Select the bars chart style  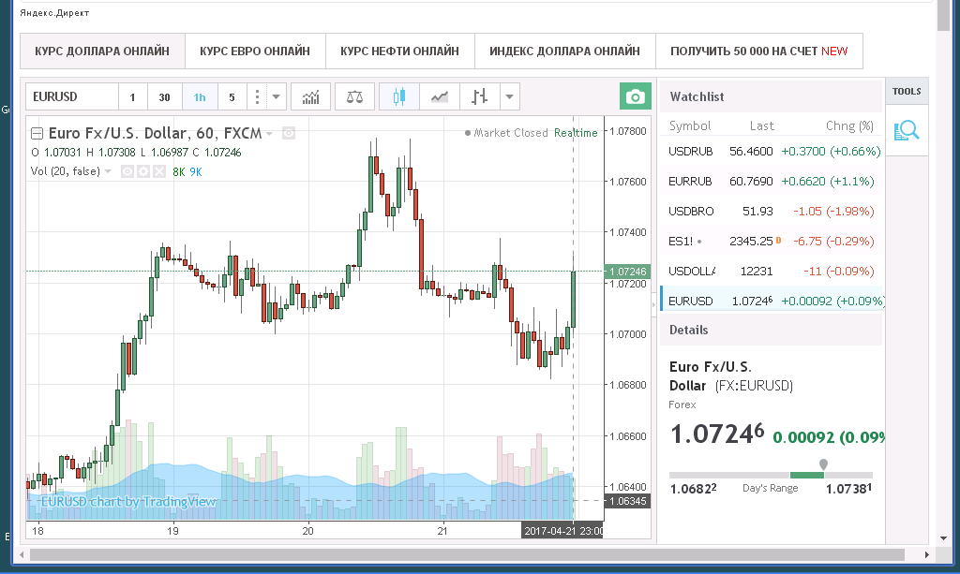(x=480, y=96)
